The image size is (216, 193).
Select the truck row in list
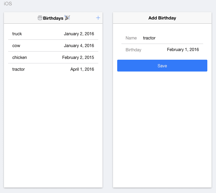point(53,34)
